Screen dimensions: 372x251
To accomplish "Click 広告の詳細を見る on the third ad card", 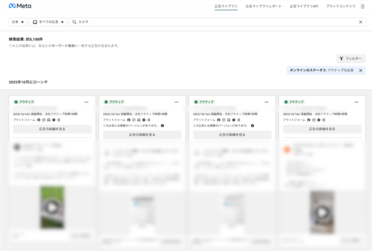I will point(232,135).
